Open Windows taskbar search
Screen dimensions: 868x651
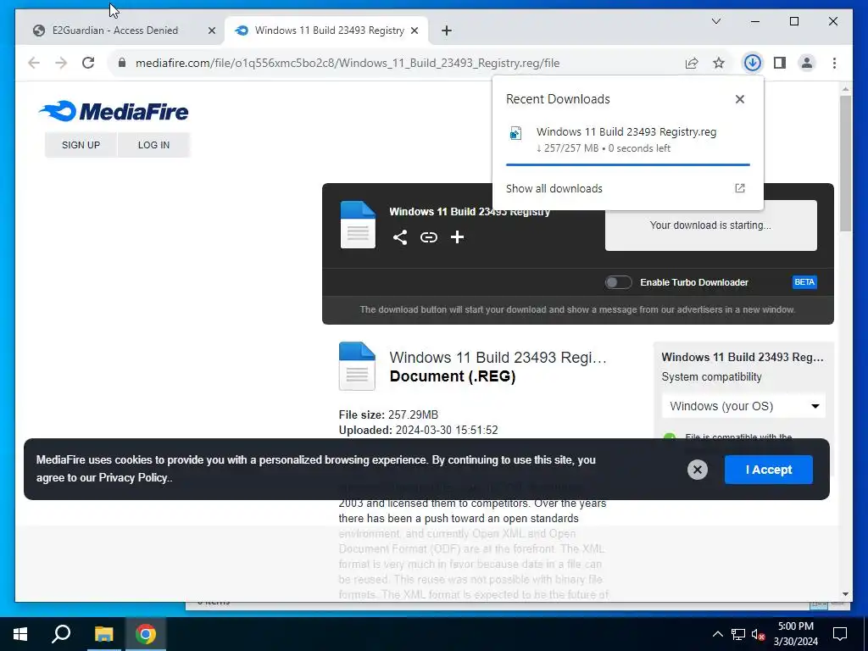click(61, 634)
